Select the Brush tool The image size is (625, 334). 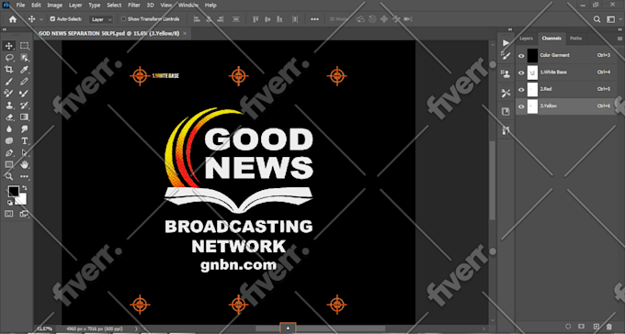(x=9, y=82)
